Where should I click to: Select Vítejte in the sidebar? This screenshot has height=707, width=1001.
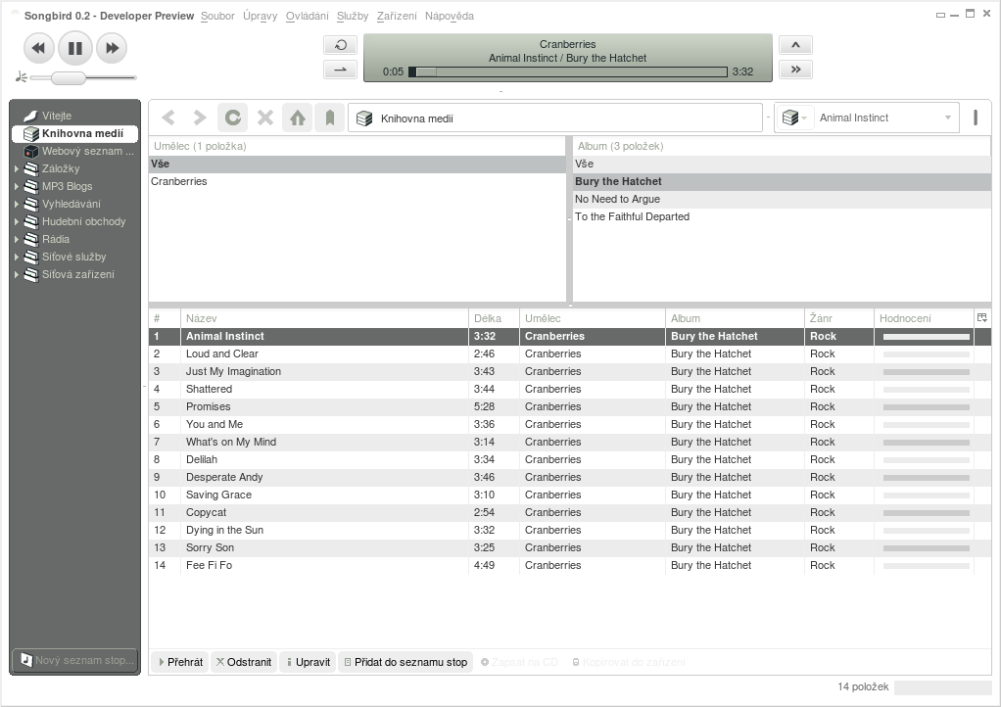[75, 116]
